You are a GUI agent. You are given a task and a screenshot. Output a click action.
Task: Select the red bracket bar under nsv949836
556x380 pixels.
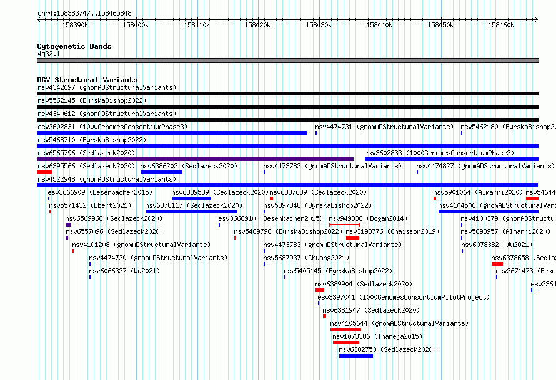coord(345,225)
